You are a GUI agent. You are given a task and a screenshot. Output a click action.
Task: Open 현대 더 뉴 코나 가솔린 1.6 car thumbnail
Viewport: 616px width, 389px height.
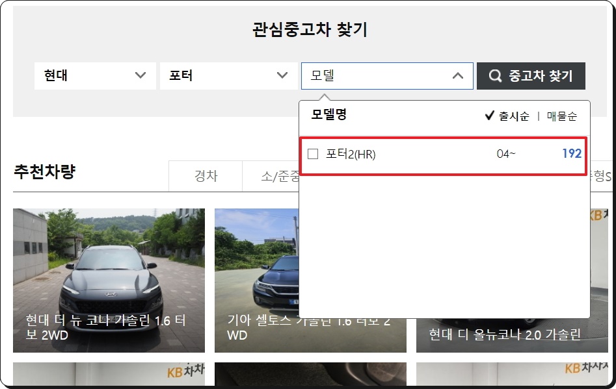point(109,281)
